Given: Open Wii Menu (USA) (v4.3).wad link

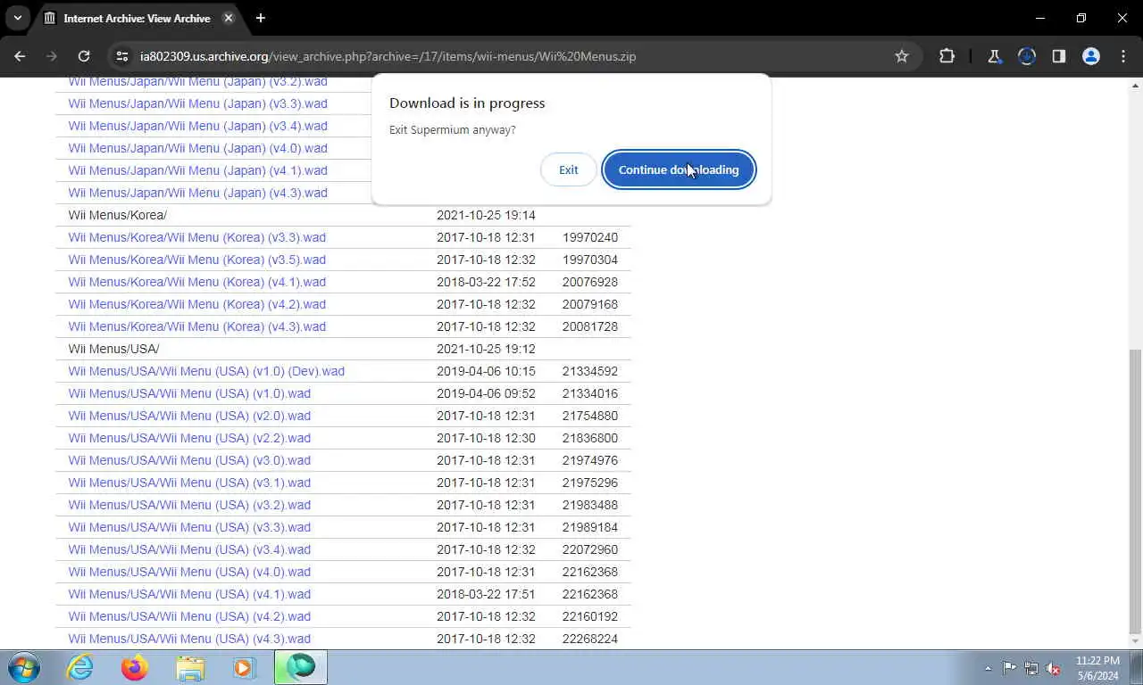Looking at the screenshot, I should [189, 639].
